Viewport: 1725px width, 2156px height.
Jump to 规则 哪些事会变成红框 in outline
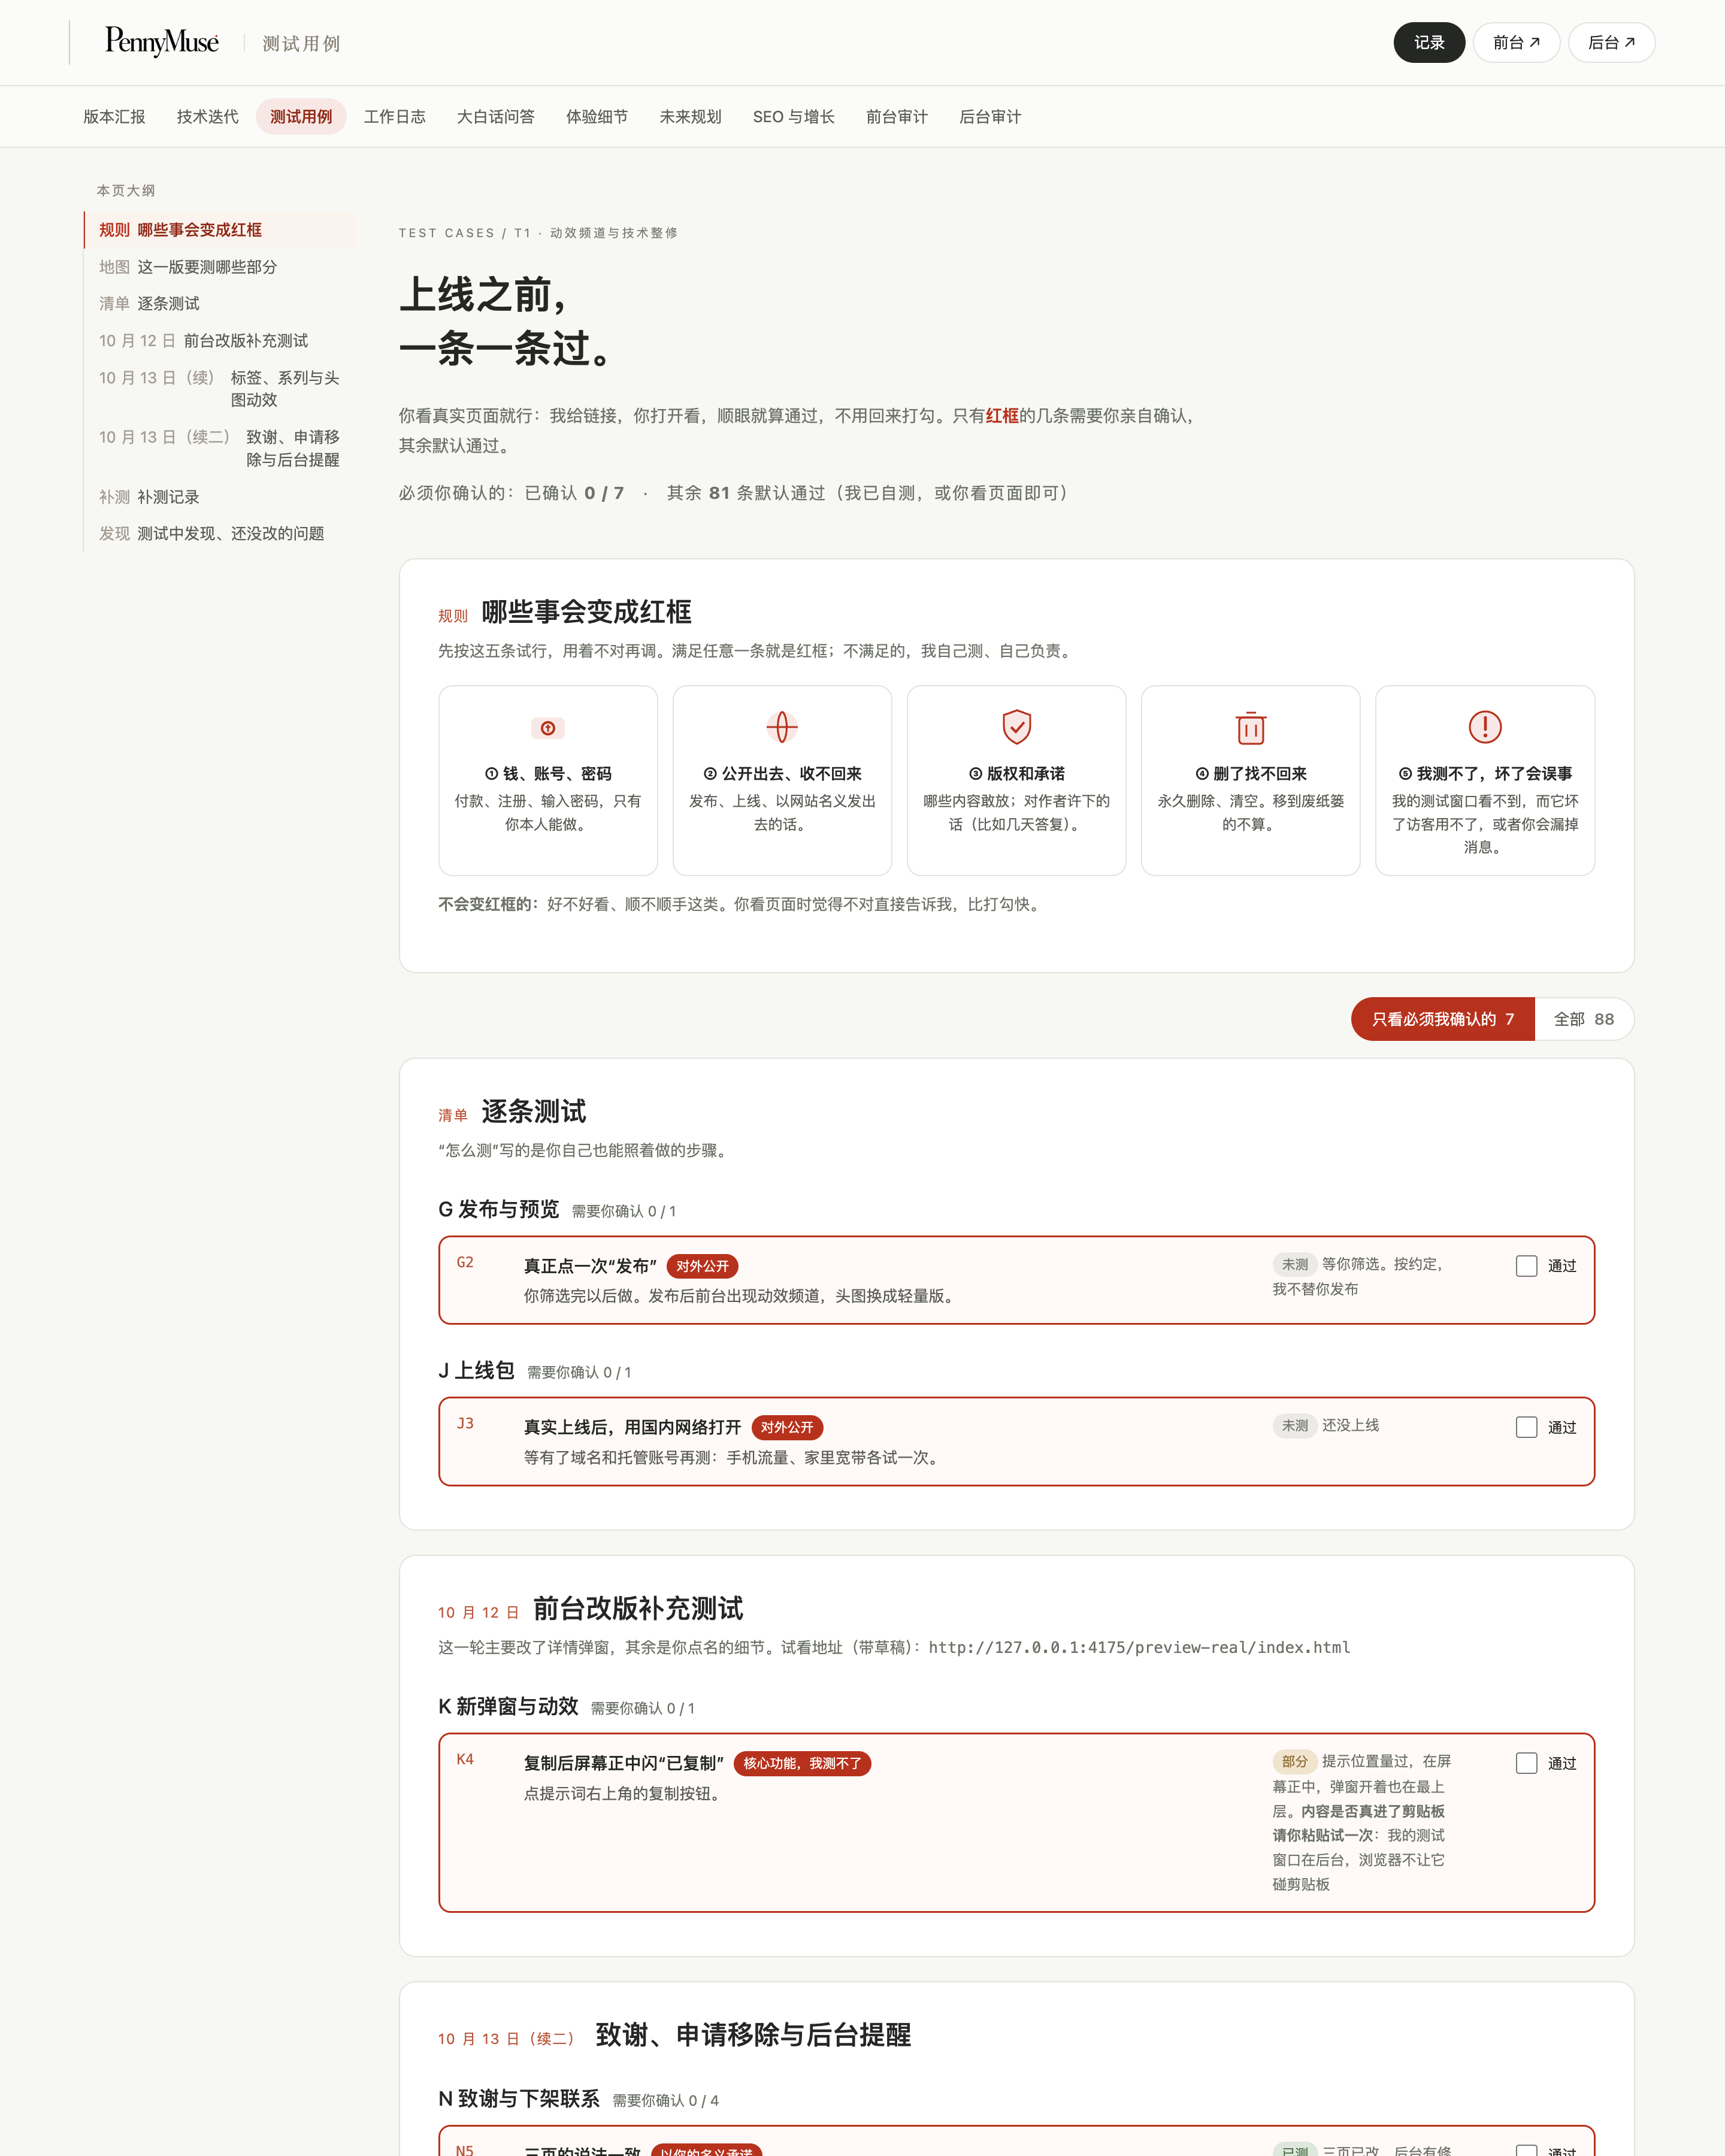(x=220, y=230)
